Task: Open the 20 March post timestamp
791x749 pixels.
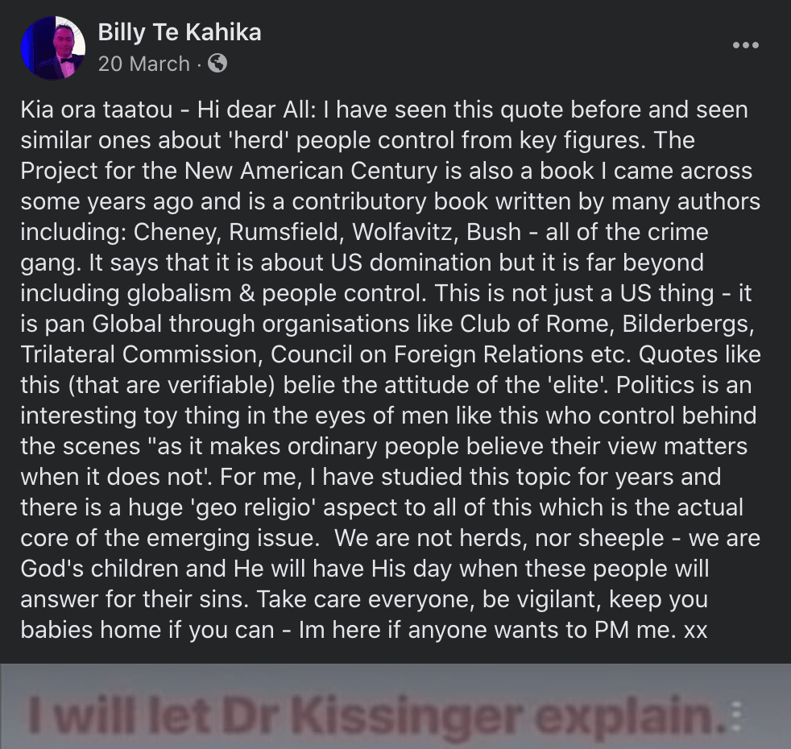Action: click(x=143, y=64)
